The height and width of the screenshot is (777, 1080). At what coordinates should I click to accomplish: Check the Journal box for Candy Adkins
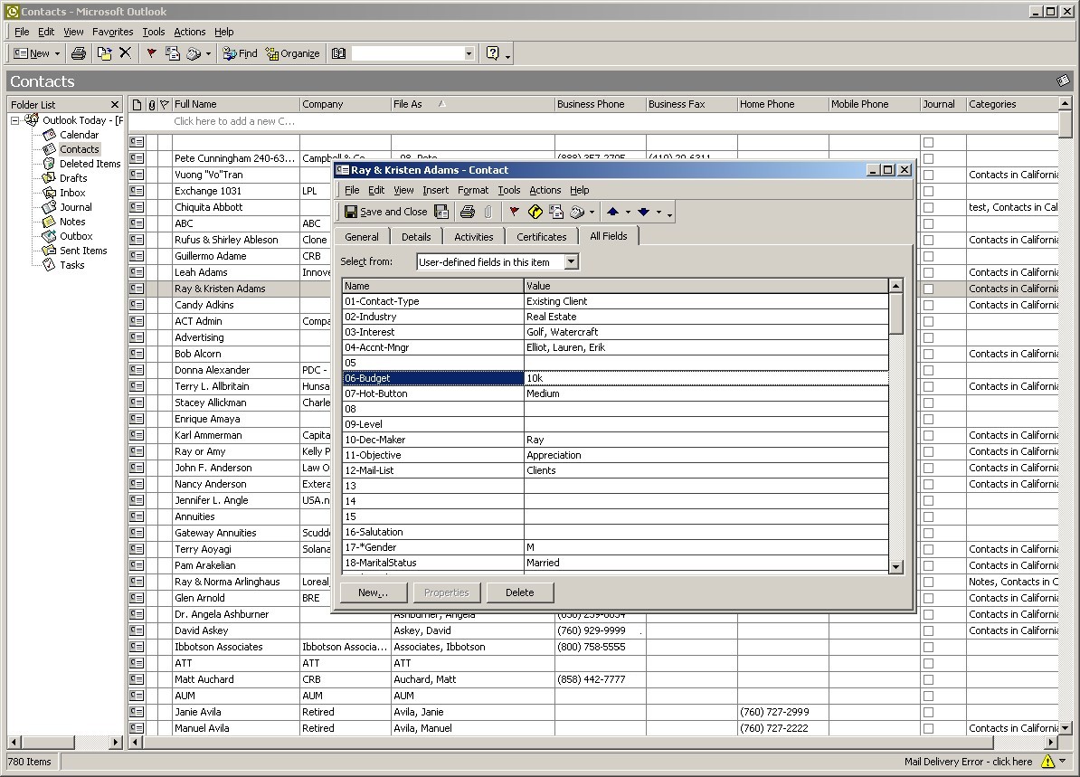928,306
